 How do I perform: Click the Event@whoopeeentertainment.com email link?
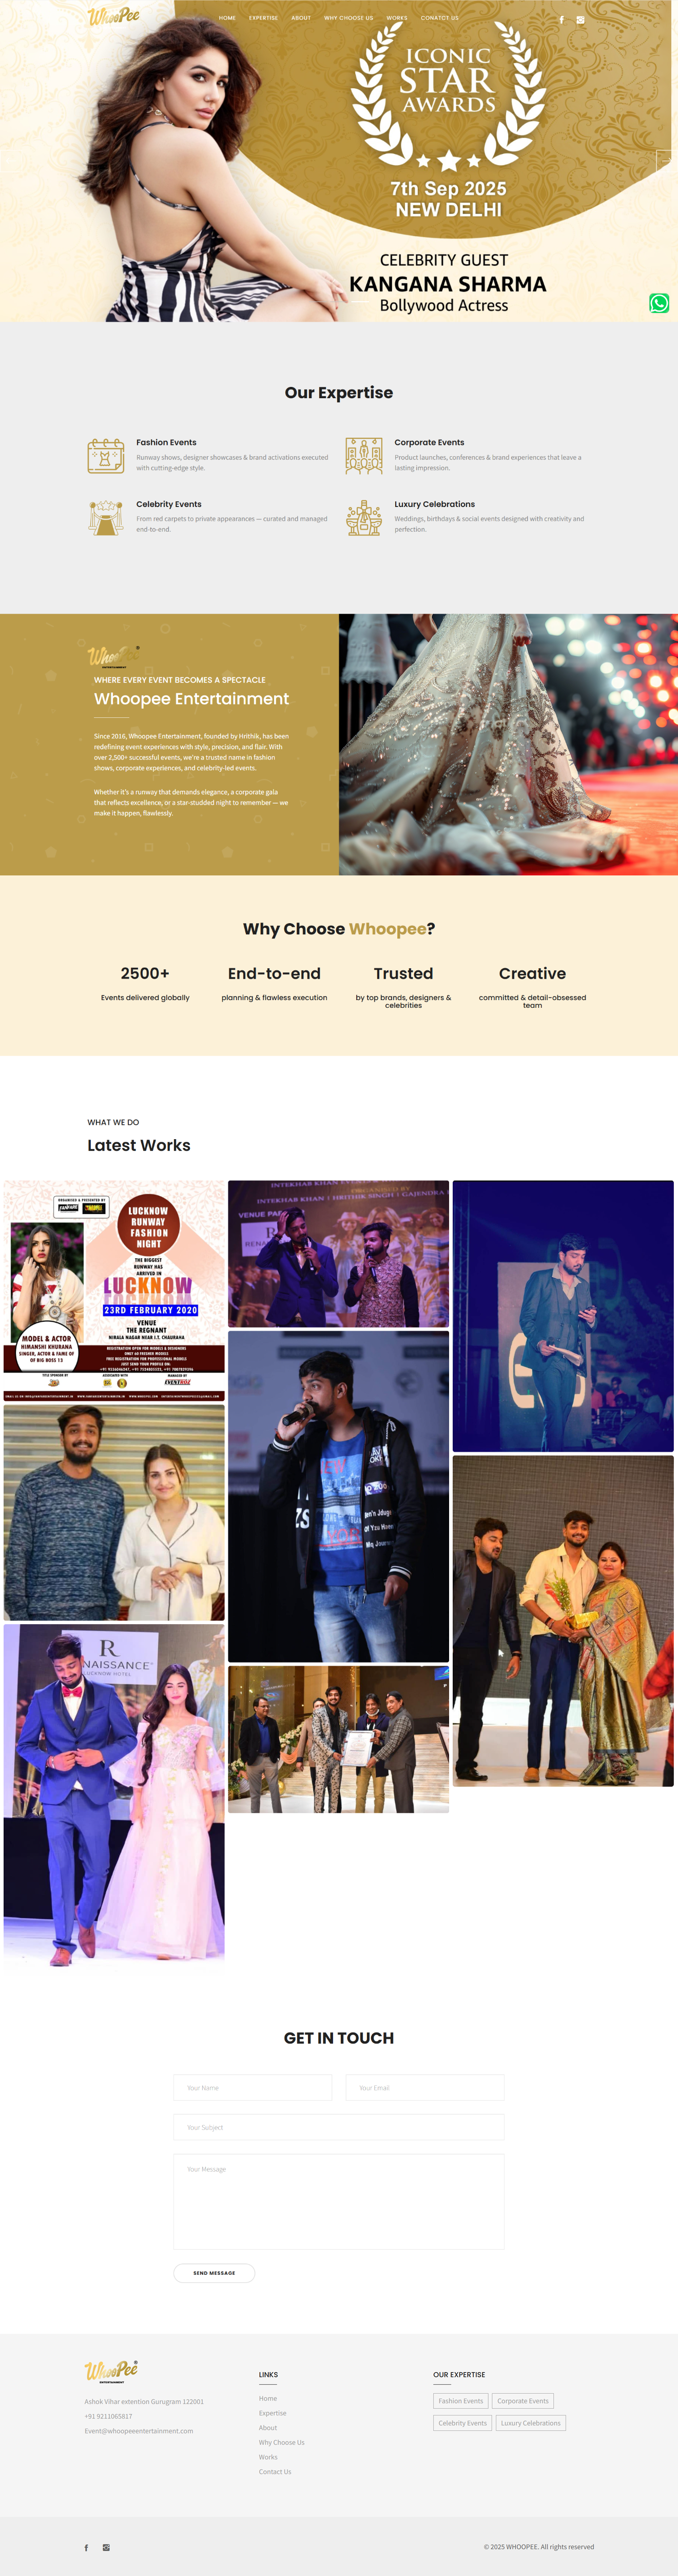point(139,2431)
